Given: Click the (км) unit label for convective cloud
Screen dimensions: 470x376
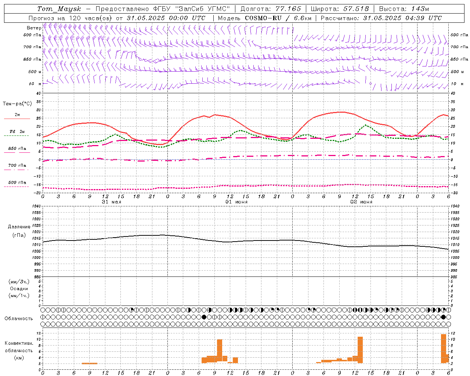Looking at the screenshot, I should coord(19,358).
